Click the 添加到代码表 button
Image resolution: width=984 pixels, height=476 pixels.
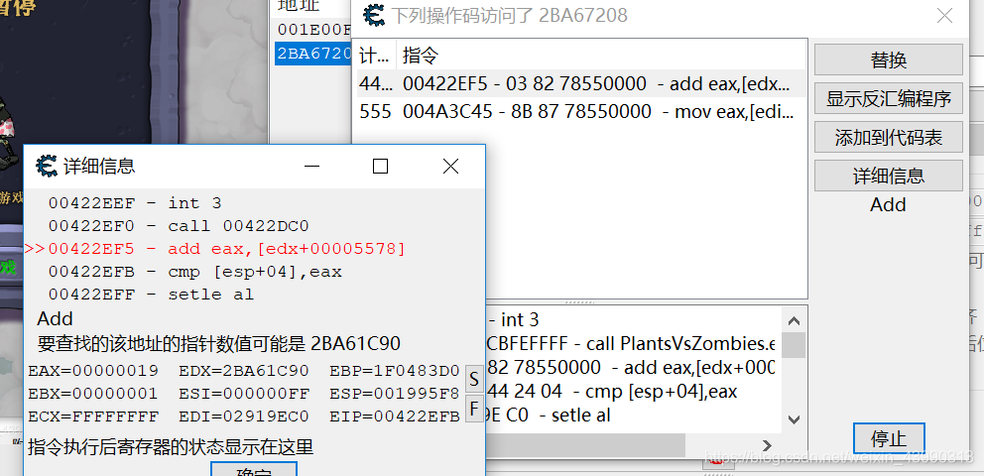click(x=888, y=137)
